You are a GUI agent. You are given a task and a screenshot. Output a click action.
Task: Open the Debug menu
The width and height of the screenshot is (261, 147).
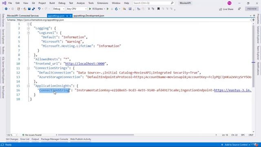click(62, 3)
